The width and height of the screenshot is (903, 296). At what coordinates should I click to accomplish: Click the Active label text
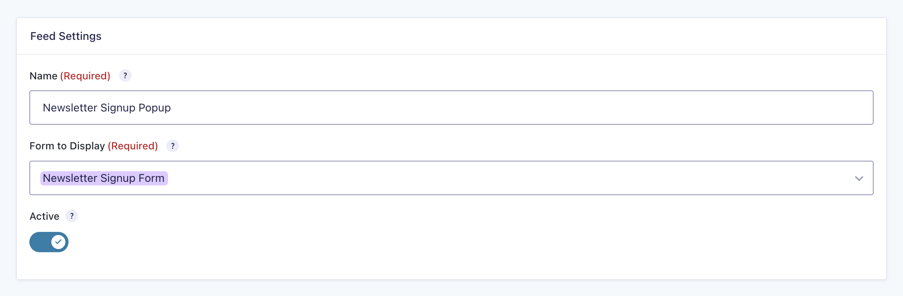tap(45, 216)
